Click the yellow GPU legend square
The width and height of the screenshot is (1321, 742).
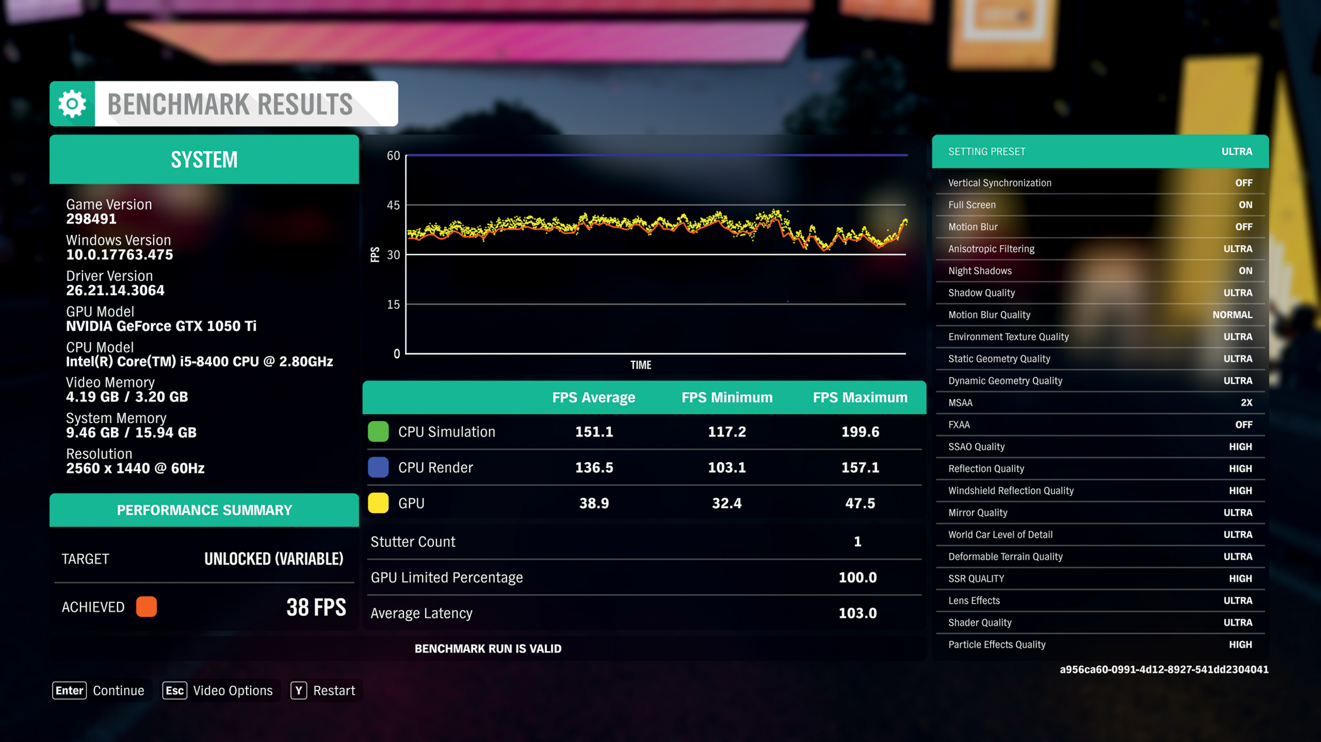click(x=378, y=503)
